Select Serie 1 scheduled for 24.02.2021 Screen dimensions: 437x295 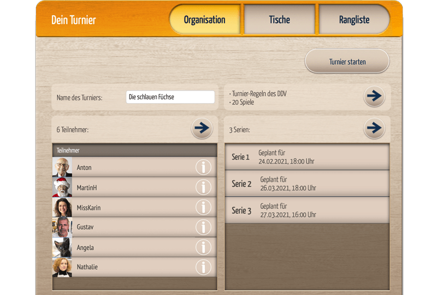(307, 157)
